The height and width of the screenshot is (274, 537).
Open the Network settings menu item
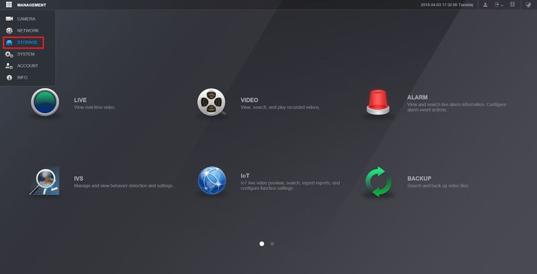click(x=28, y=30)
